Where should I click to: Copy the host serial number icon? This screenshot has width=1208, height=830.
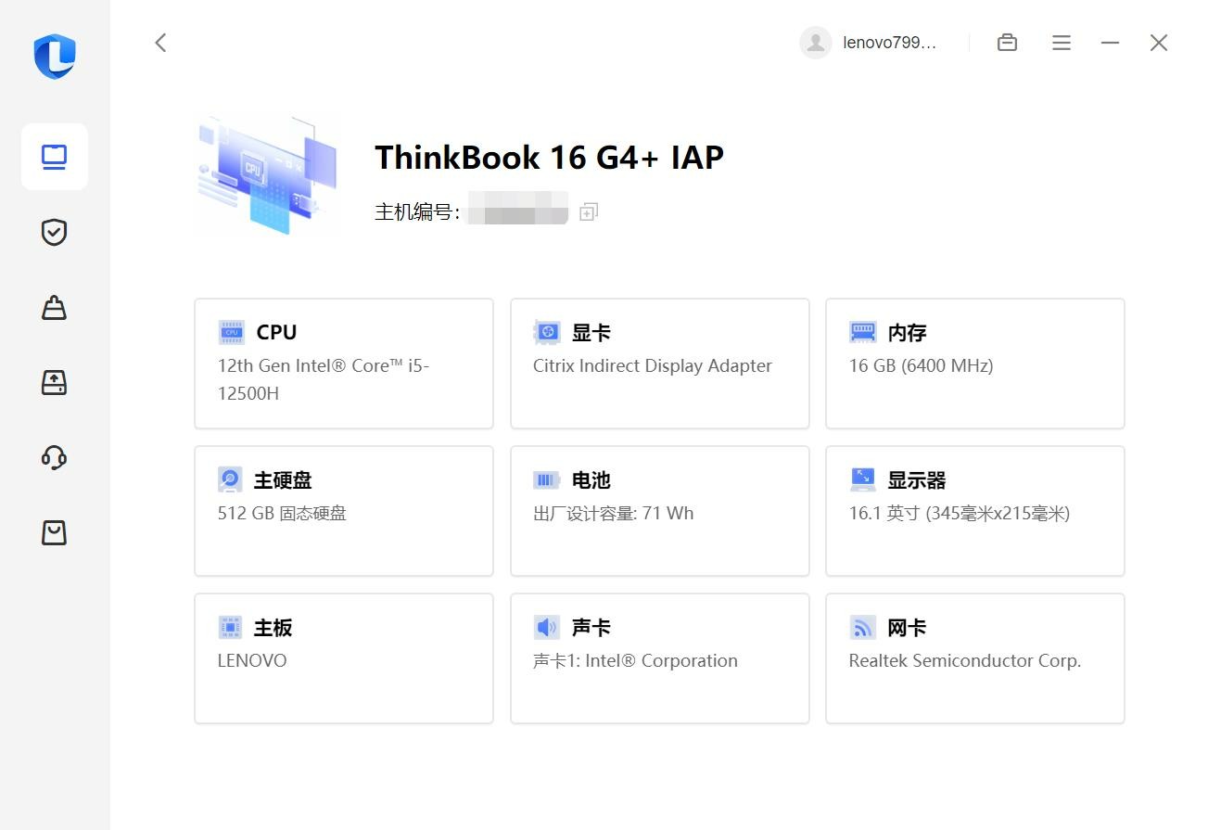pyautogui.click(x=589, y=212)
